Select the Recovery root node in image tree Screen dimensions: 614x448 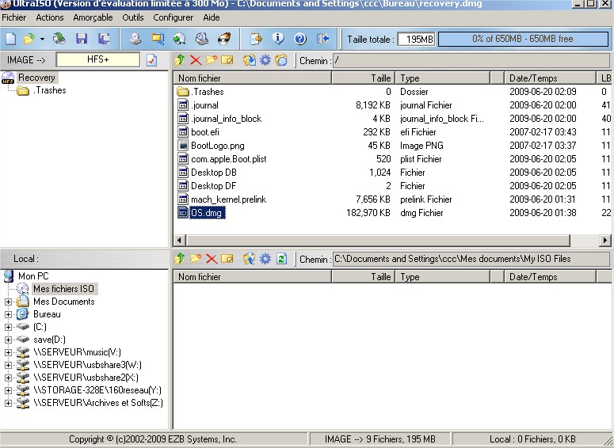coord(36,78)
